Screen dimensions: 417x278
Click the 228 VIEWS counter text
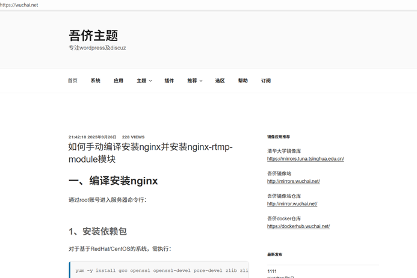[x=133, y=137]
